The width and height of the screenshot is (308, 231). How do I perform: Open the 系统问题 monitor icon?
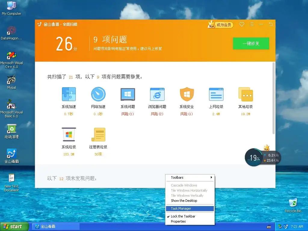(x=128, y=94)
